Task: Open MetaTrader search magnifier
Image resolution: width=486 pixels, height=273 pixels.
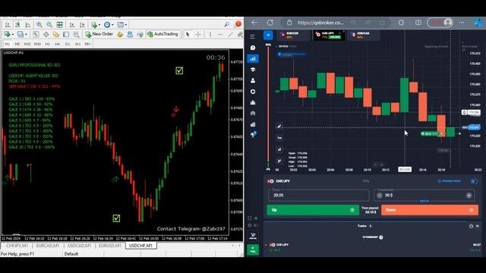Action: [227, 24]
